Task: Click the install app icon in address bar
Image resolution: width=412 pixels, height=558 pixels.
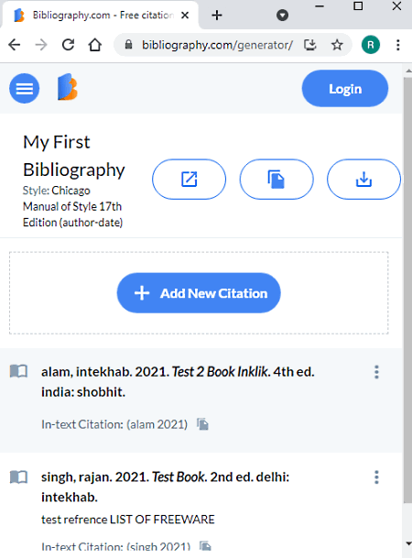Action: [x=310, y=45]
